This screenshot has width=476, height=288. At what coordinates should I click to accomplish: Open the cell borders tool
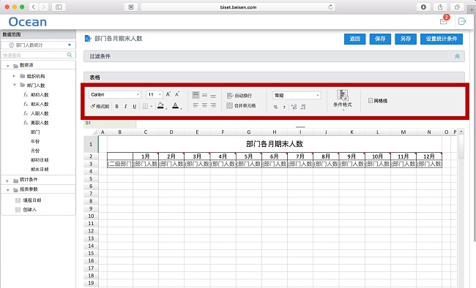[x=146, y=107]
